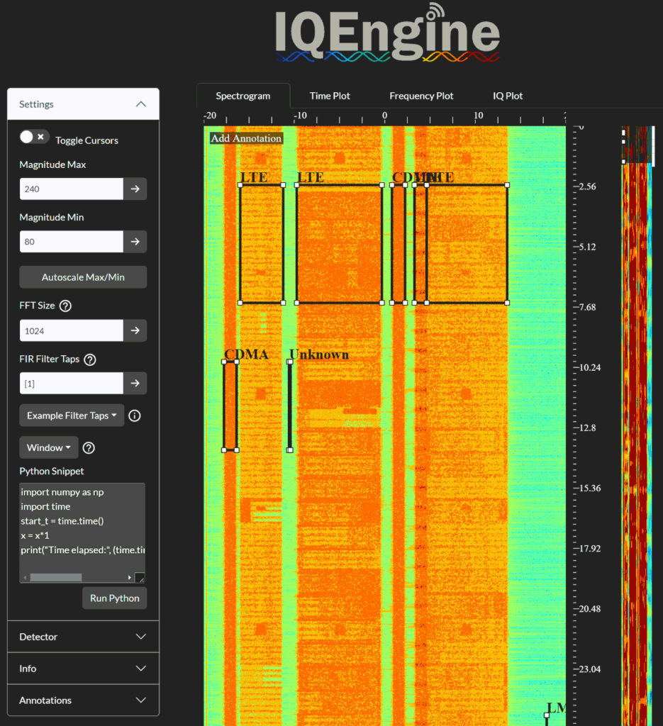Show info icon beside Example Filter Taps
Viewport: 663px width, 726px height.
134,415
